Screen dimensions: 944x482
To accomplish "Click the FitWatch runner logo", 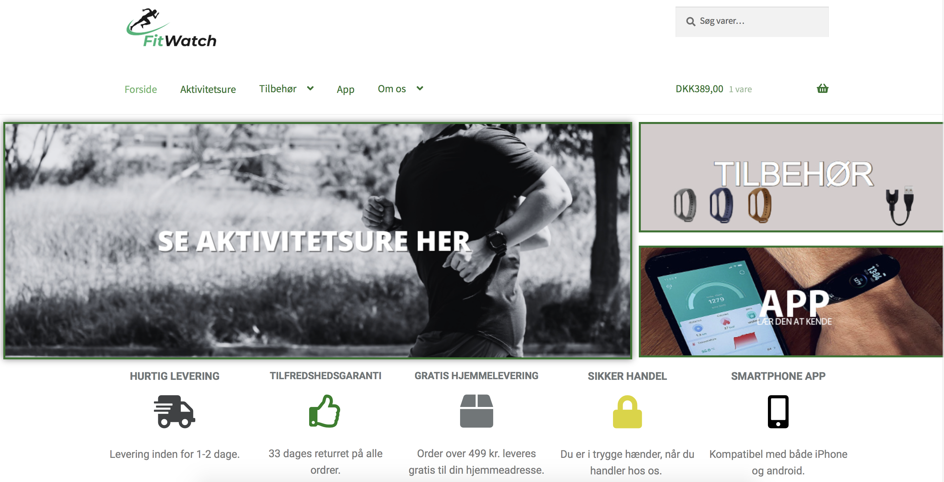I will (171, 28).
